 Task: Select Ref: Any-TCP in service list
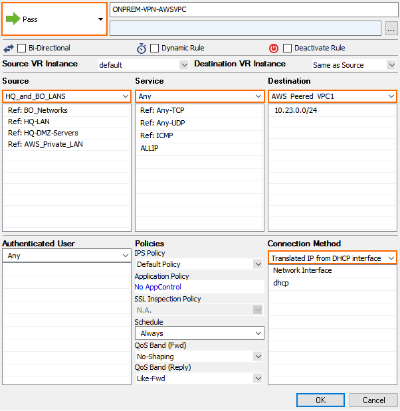click(199, 110)
